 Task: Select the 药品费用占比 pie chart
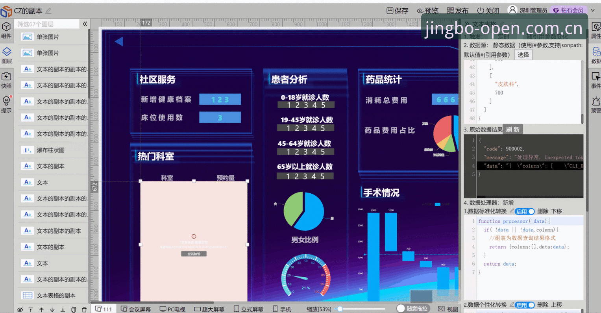coord(446,134)
